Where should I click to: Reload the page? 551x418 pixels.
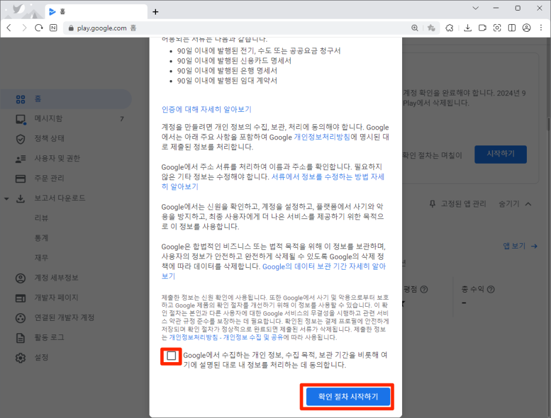(39, 28)
